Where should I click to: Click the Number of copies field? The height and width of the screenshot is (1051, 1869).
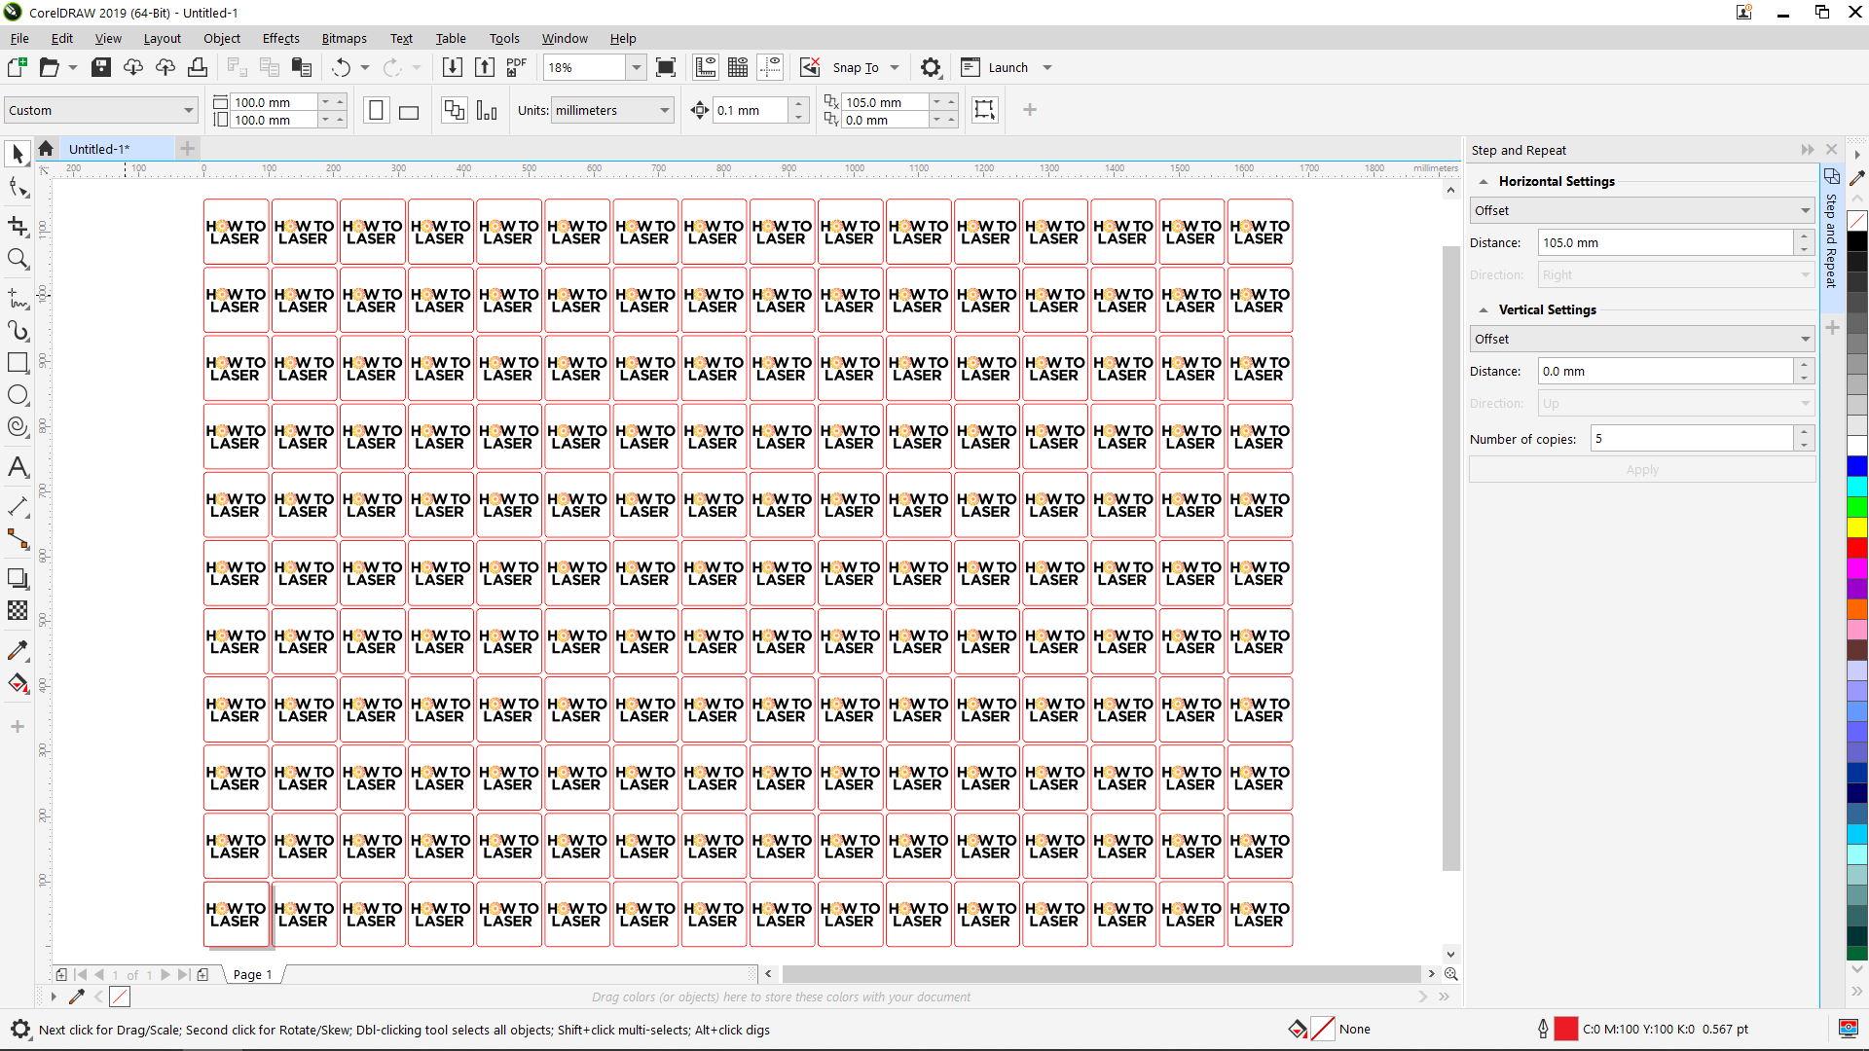point(1693,439)
